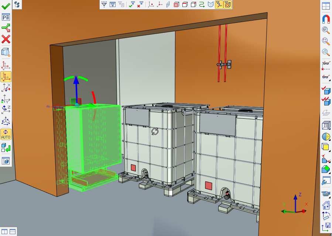Image resolution: width=332 pixels, height=236 pixels.
Task: Click the green-red branching arrows icon
Action: pos(6,28)
